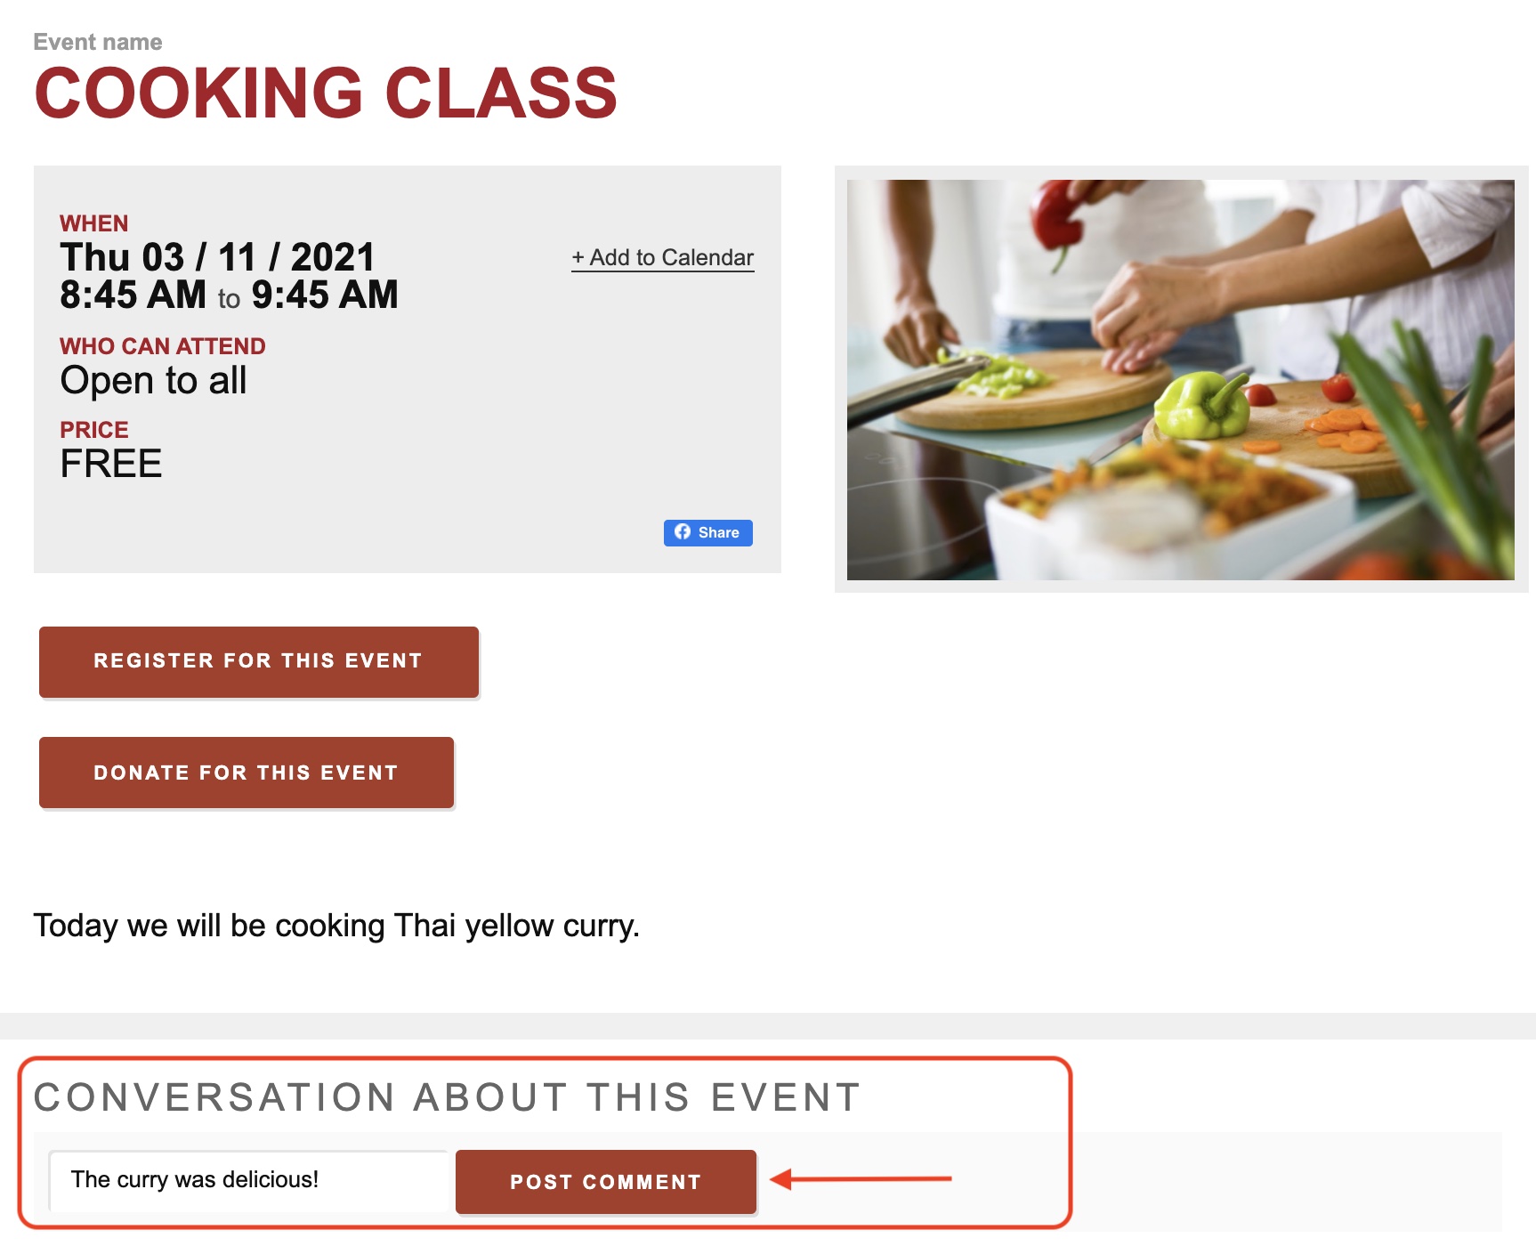1536x1246 pixels.
Task: Click the Facebook Share button label
Action: [x=718, y=532]
